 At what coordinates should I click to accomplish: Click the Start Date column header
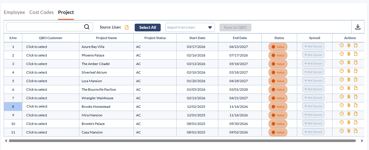(197, 38)
